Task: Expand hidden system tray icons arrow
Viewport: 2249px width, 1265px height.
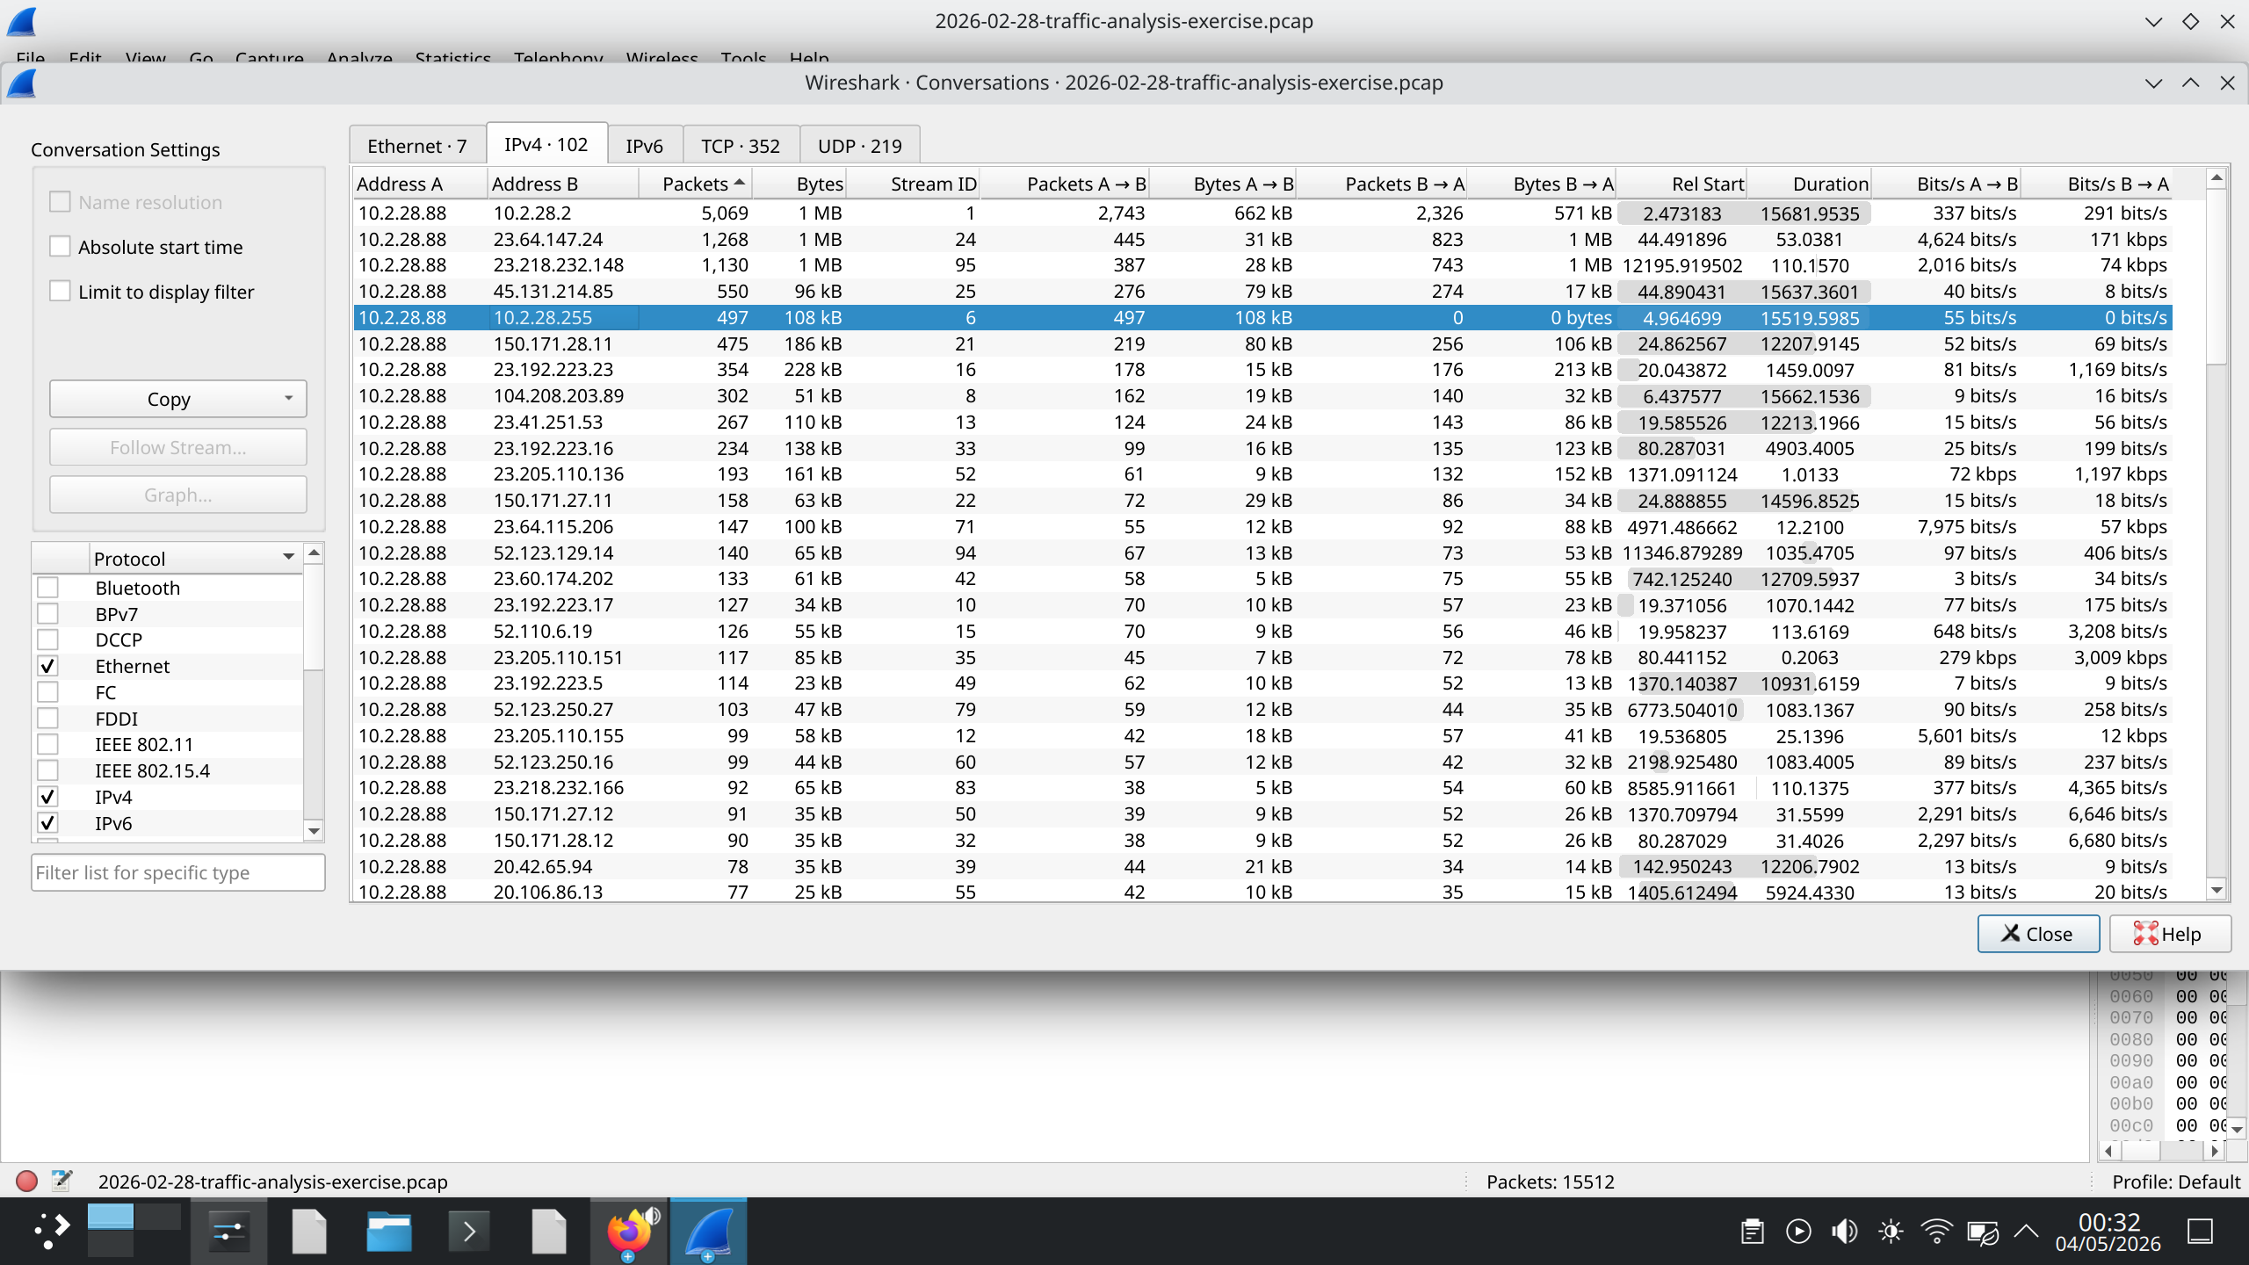Action: point(2026,1232)
